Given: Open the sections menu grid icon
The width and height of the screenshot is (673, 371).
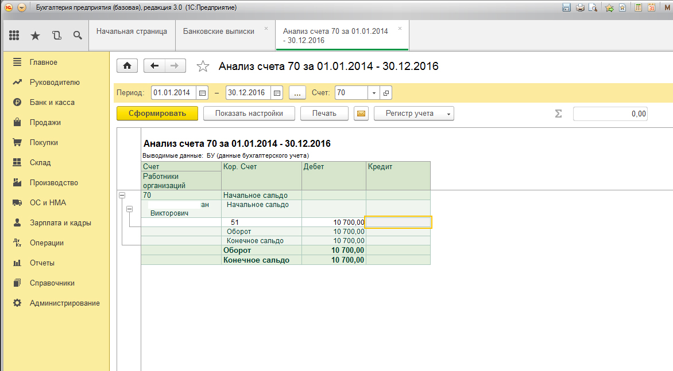Looking at the screenshot, I should point(14,36).
